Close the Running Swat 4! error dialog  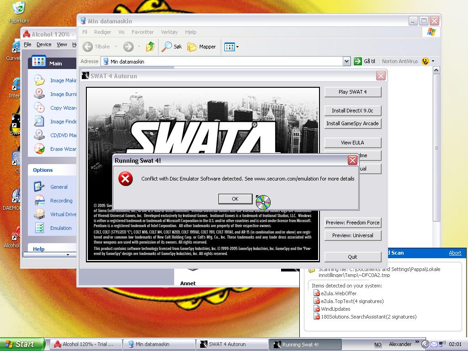coord(352,160)
